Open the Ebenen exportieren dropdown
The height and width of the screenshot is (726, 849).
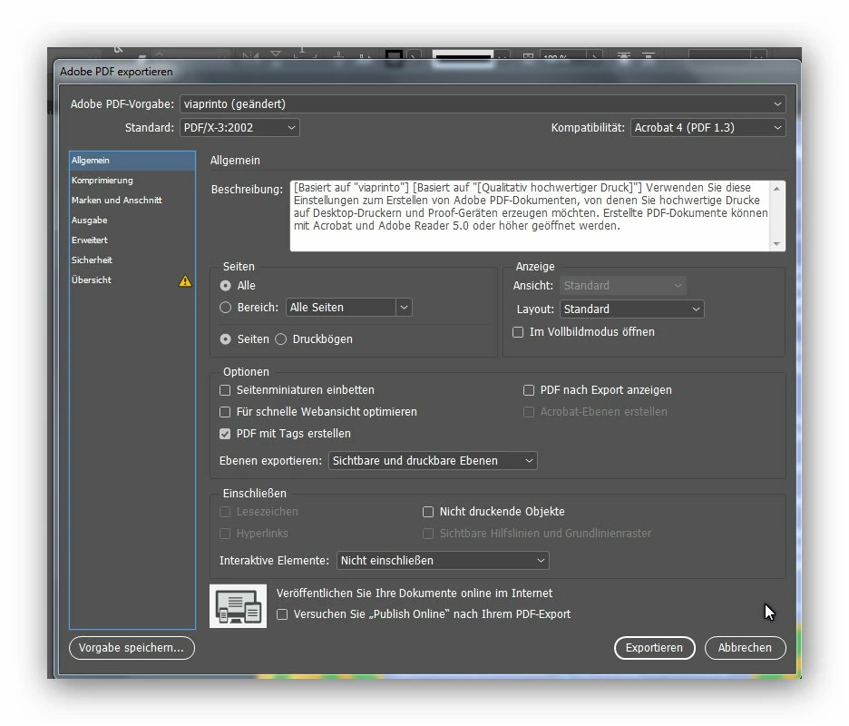click(433, 461)
